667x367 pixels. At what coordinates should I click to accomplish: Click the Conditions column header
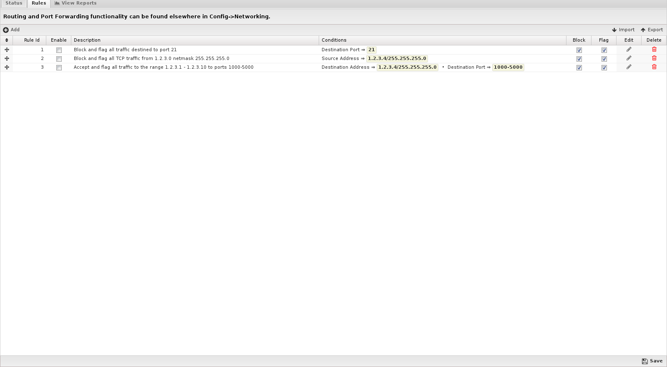(x=443, y=40)
